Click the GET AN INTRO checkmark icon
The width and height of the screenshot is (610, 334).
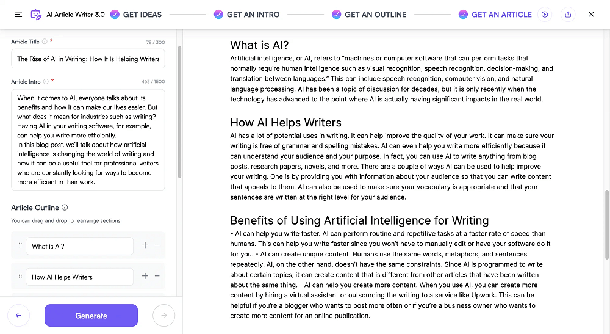[218, 15]
